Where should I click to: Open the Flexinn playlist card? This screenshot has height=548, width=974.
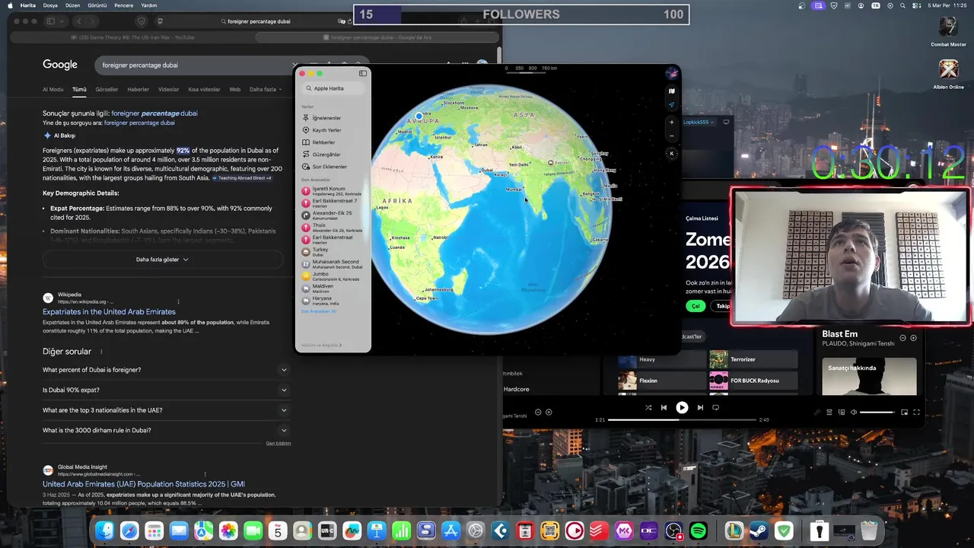point(662,381)
